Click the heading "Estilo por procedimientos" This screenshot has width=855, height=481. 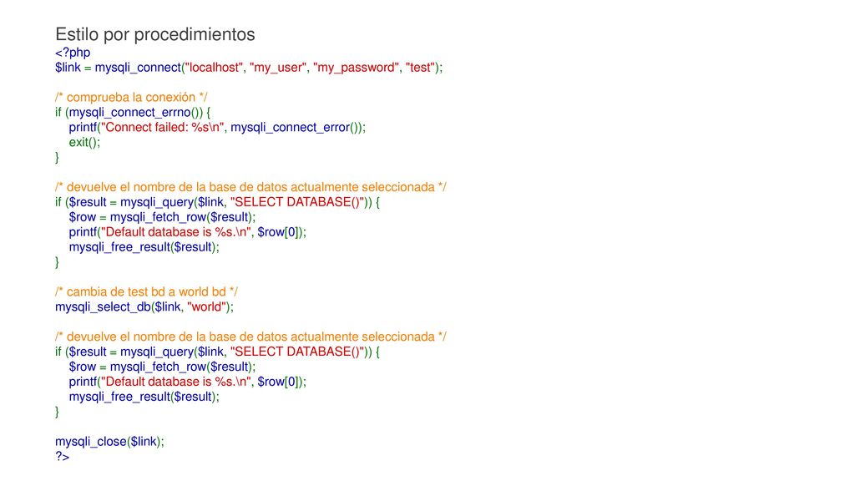click(x=154, y=34)
